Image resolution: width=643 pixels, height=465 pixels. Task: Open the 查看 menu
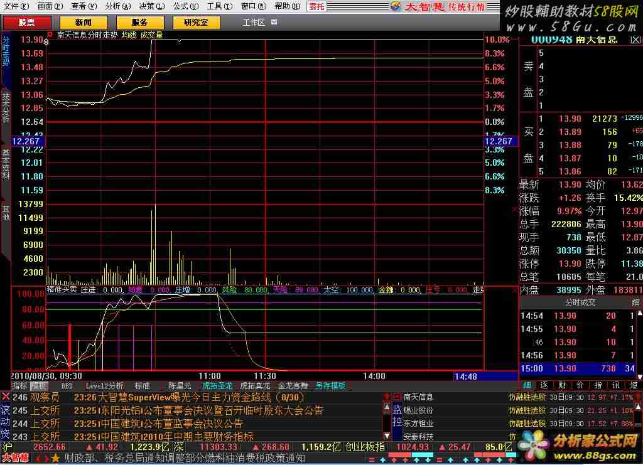click(x=84, y=6)
